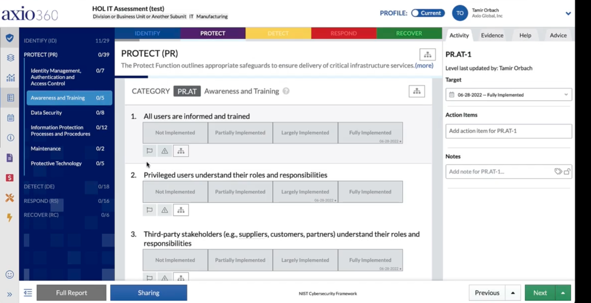Click warning triangle under question 1
Image resolution: width=591 pixels, height=303 pixels.
tap(165, 151)
